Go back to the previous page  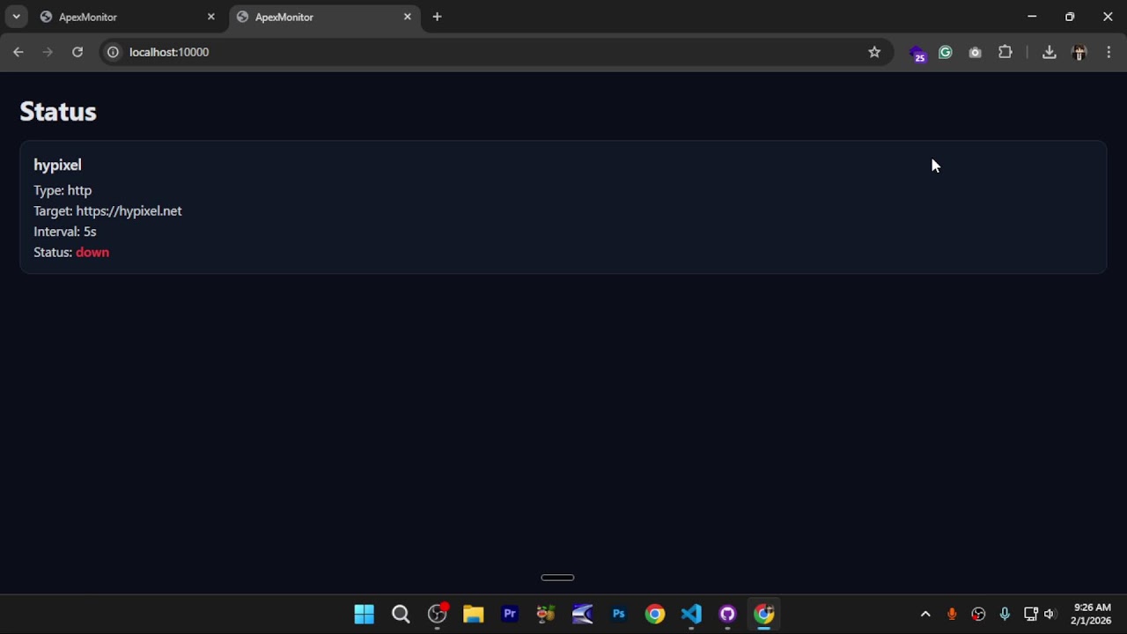point(18,52)
